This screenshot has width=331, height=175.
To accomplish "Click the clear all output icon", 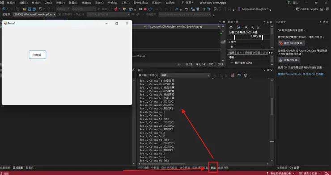I will (233, 75).
